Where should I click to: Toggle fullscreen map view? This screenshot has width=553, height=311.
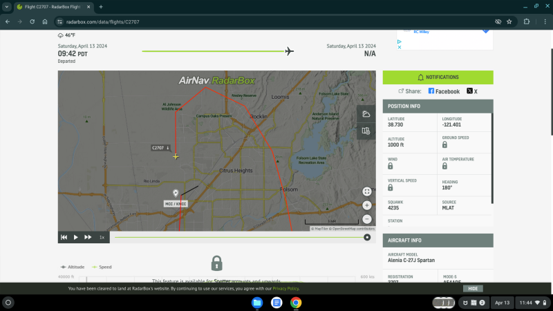point(367,191)
